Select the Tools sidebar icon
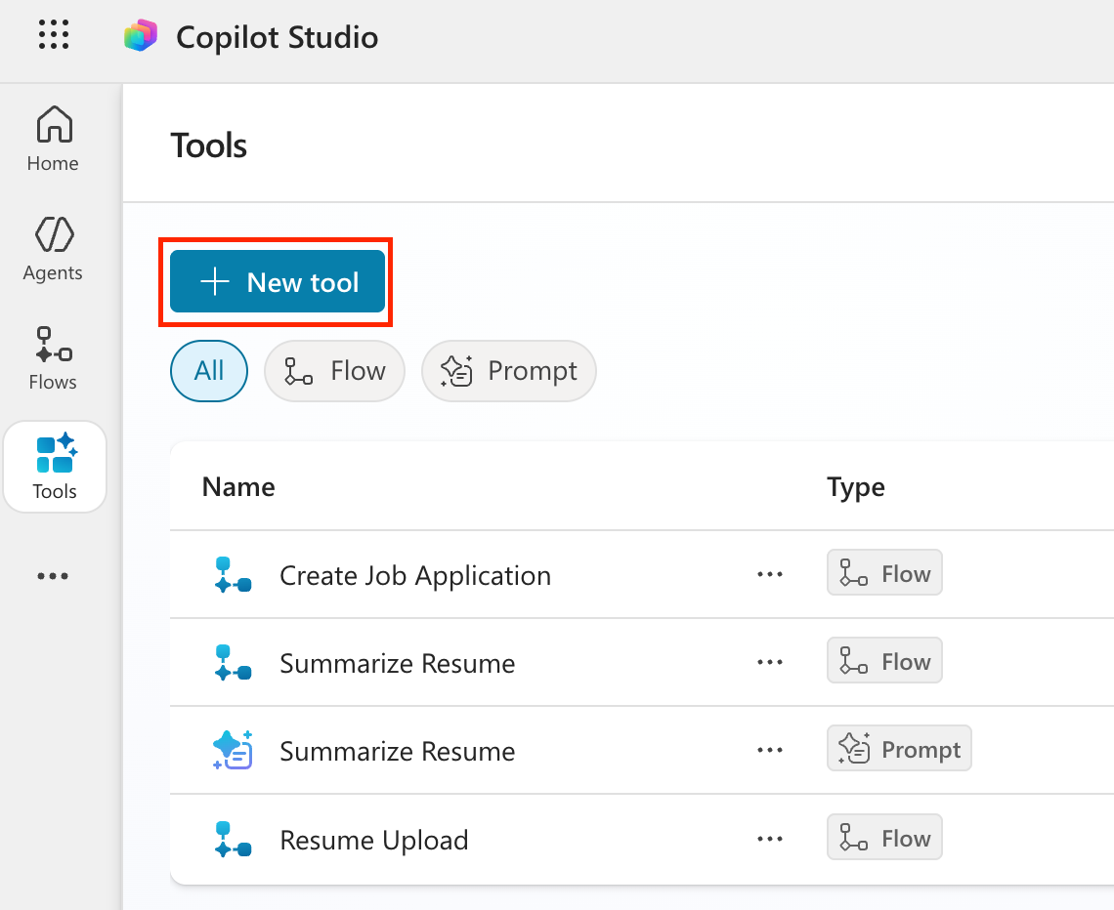Screen dimensions: 1114x910 (55, 467)
